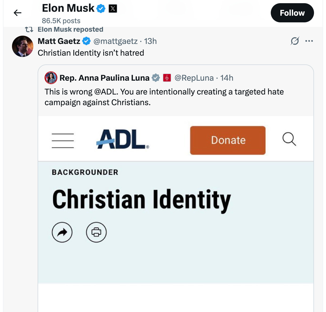Open Rep. Anna Paulina Luna's avatar
326x312 pixels.
click(51, 78)
